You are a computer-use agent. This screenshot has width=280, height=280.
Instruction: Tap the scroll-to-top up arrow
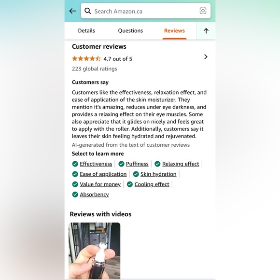point(206,31)
